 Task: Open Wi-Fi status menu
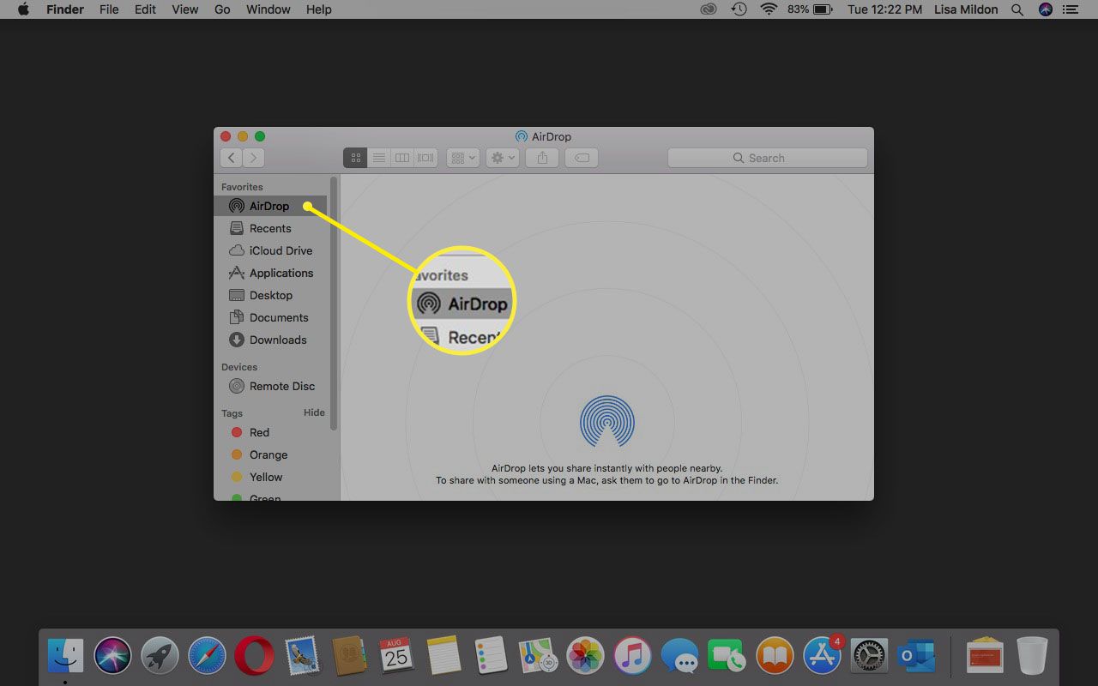point(769,9)
